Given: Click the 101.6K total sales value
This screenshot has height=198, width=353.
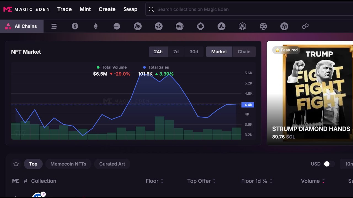Looking at the screenshot, I should (145, 74).
